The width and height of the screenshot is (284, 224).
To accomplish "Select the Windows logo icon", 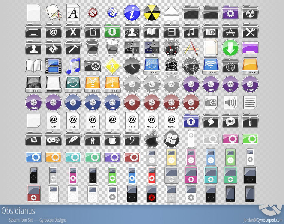I will click(171, 139).
